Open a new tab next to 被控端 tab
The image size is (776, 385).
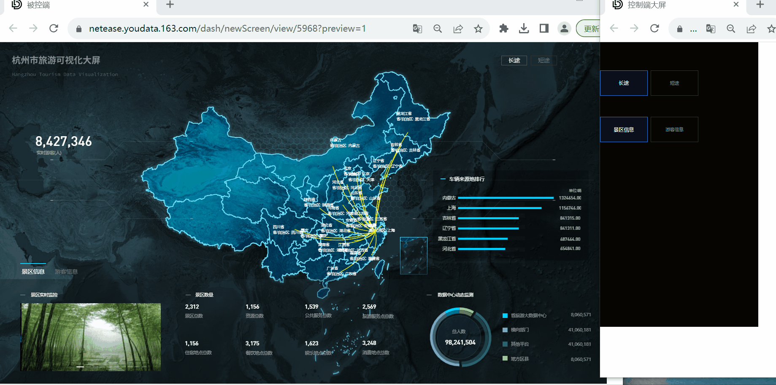170,5
